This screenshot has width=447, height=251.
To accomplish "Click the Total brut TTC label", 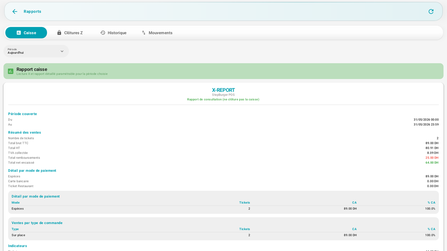I will [18, 143].
